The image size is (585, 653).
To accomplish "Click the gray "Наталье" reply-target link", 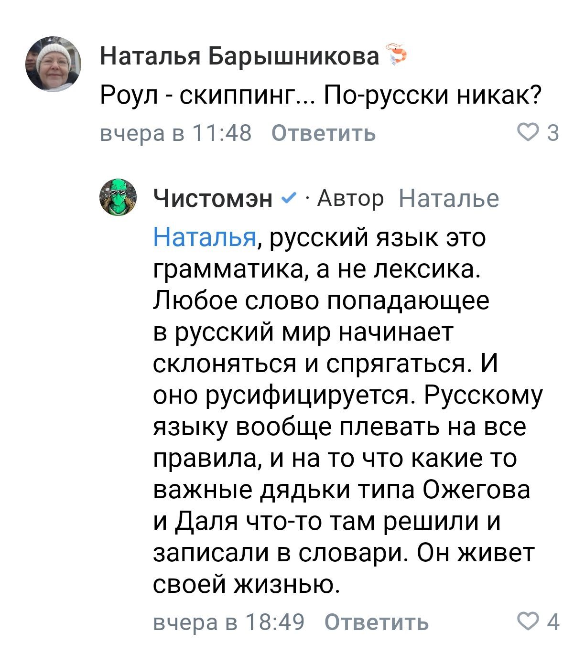I will 448,198.
